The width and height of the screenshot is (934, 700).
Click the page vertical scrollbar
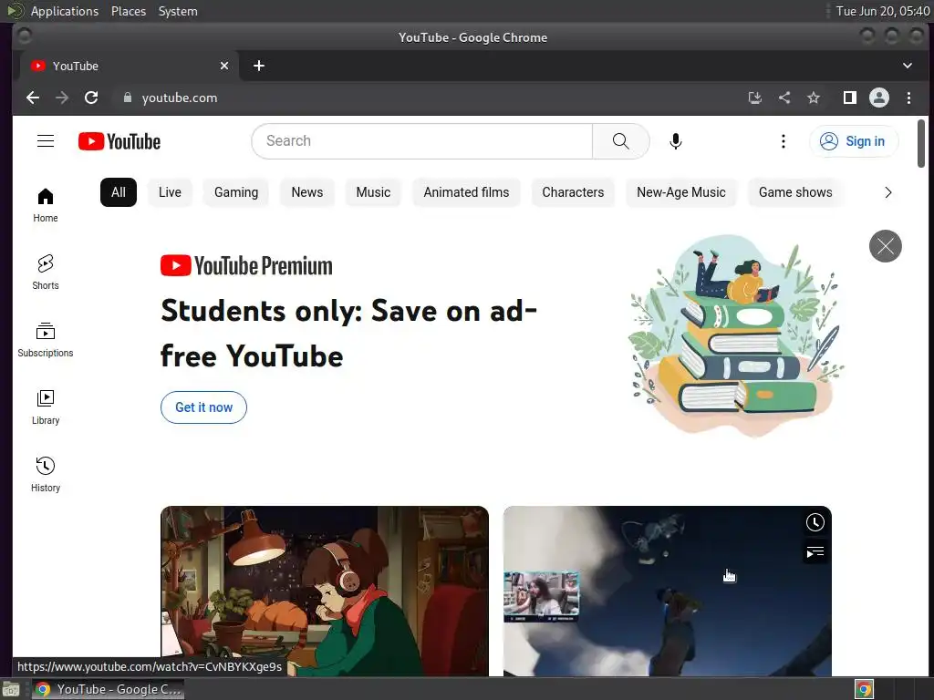tap(921, 143)
